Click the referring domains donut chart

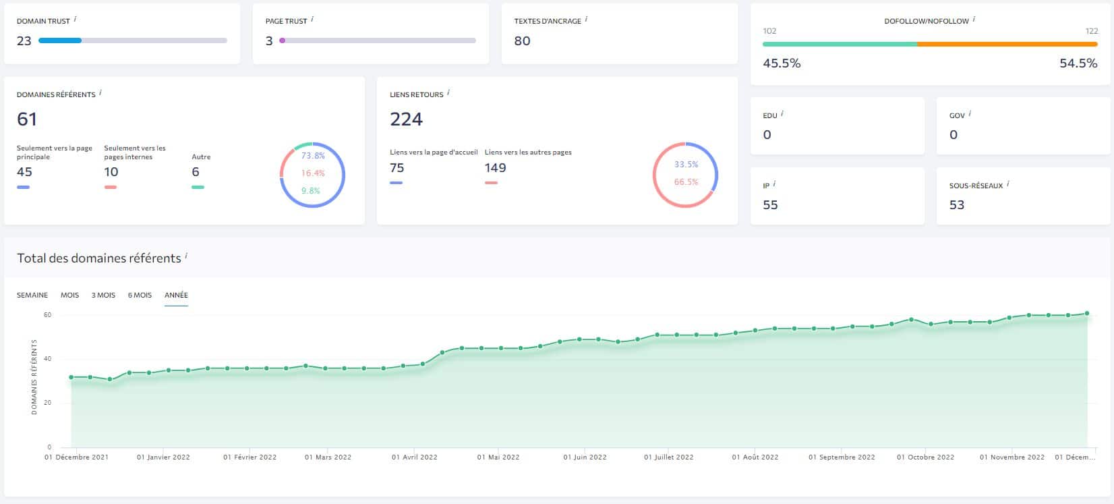click(x=312, y=175)
